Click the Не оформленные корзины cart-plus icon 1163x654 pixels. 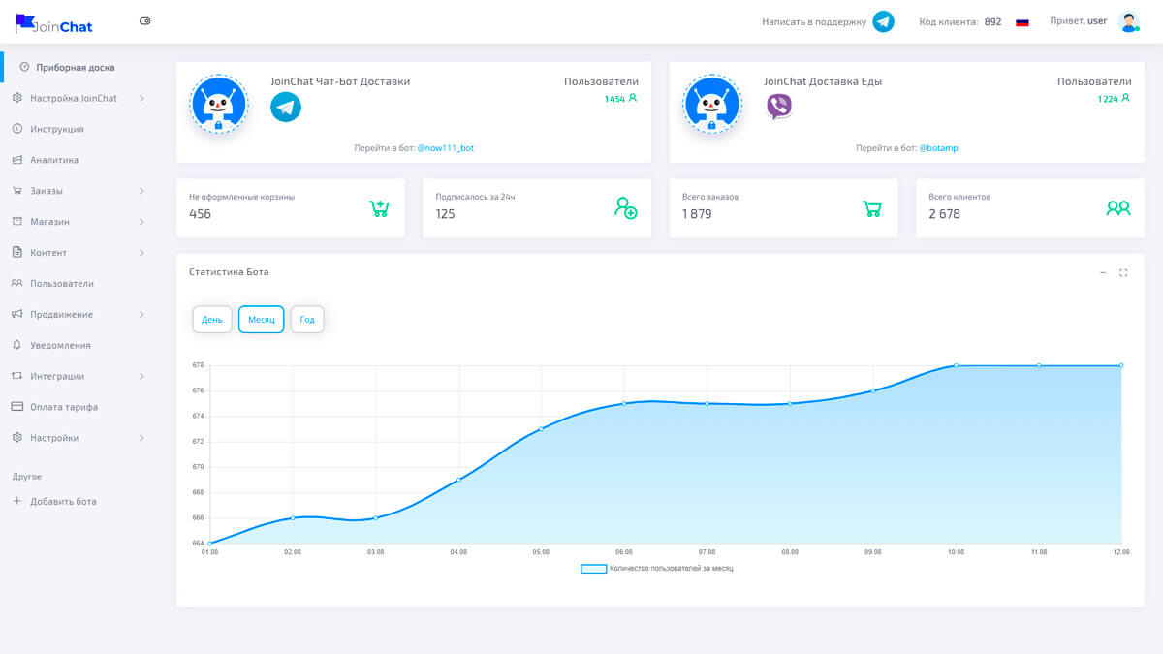[379, 207]
